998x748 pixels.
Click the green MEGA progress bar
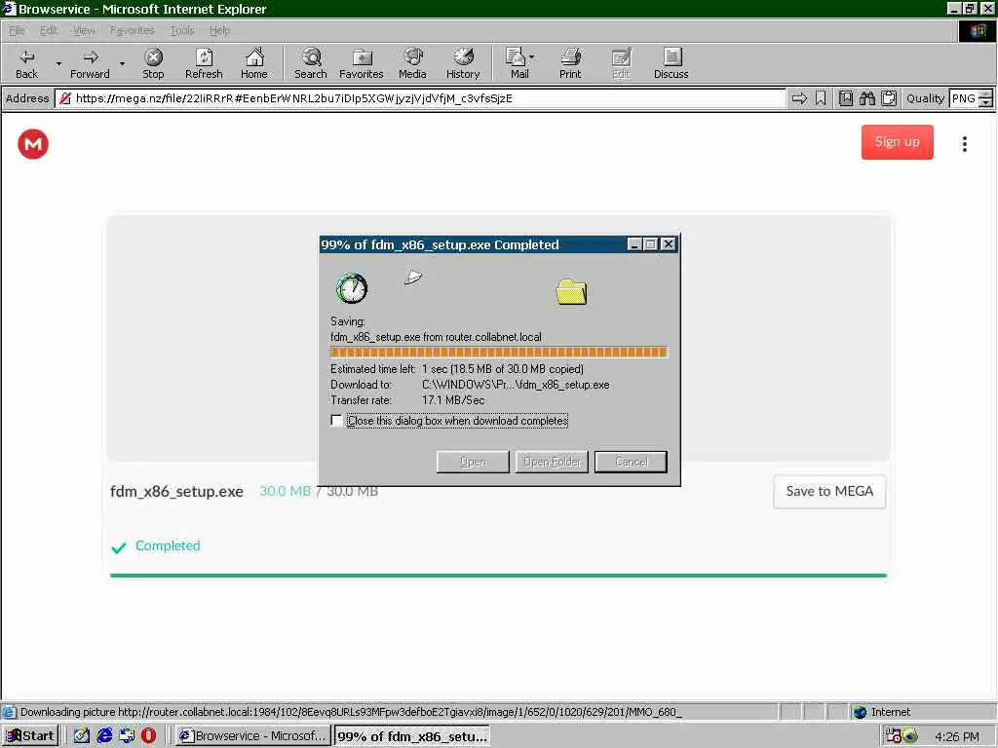[x=498, y=576]
